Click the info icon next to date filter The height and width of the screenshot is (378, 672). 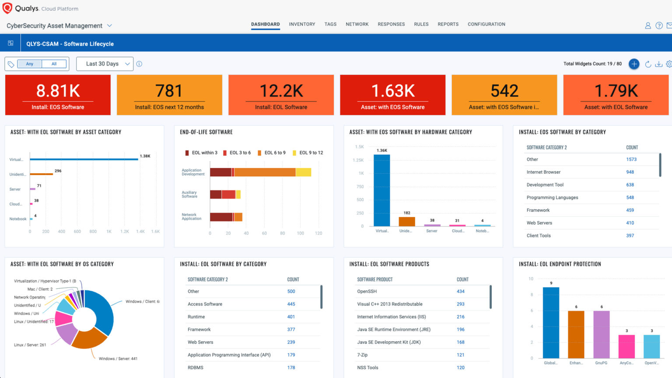(139, 63)
